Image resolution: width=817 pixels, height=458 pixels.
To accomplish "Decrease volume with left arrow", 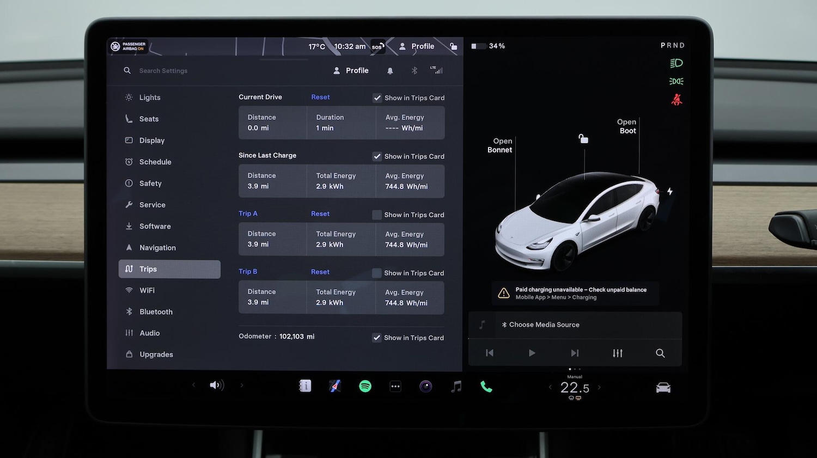I will point(193,385).
